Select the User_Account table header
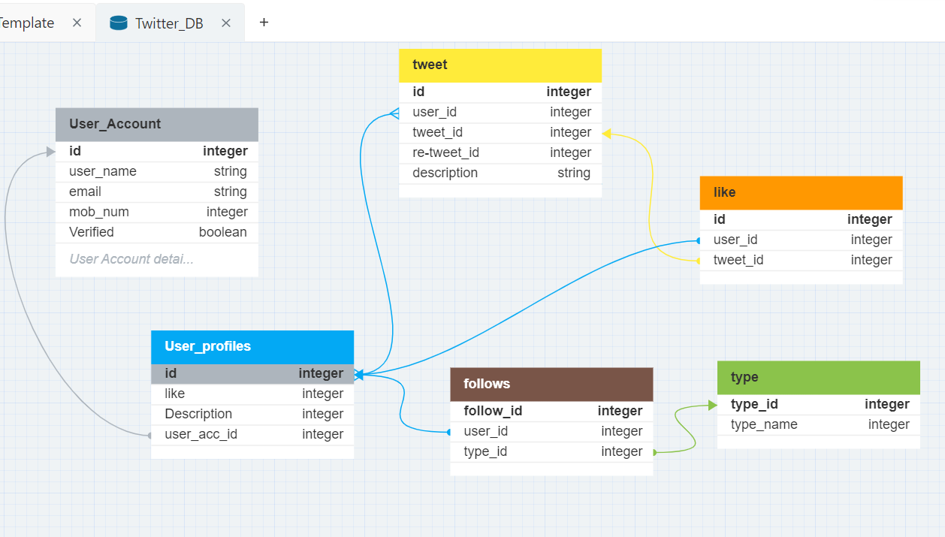 (x=156, y=124)
